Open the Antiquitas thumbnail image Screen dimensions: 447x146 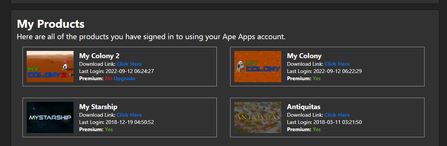coord(258,117)
